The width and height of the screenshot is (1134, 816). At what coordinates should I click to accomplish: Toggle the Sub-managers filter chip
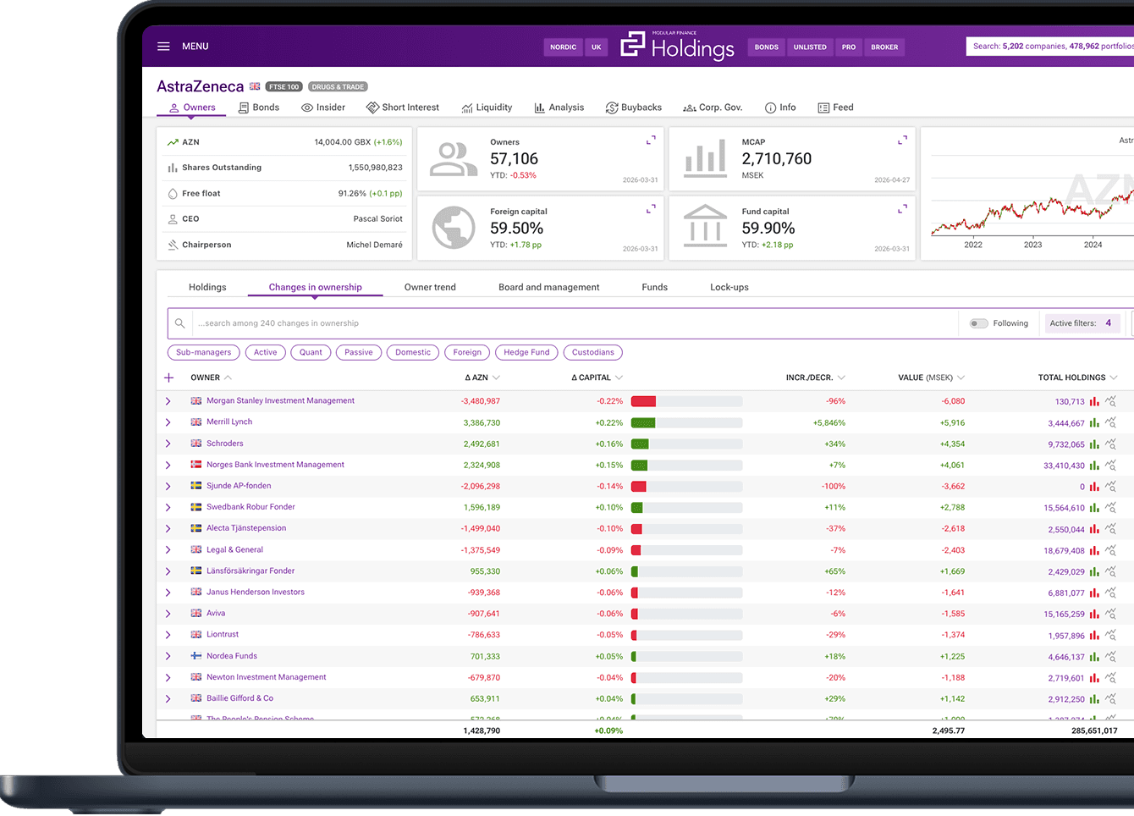tap(203, 352)
